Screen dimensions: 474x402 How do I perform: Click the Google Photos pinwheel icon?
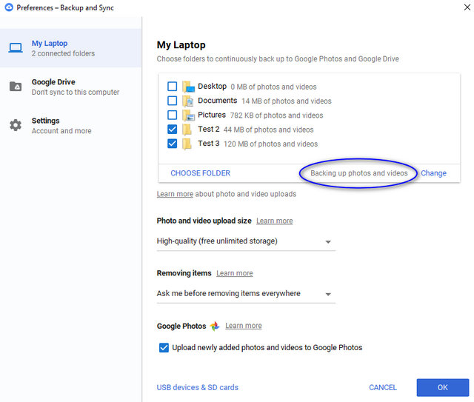(215, 326)
